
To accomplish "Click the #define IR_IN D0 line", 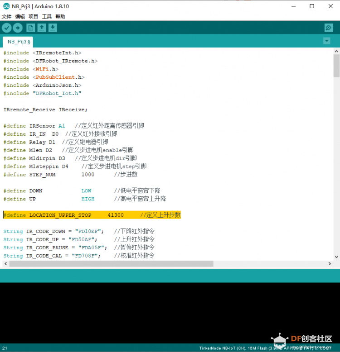I will point(60,134).
